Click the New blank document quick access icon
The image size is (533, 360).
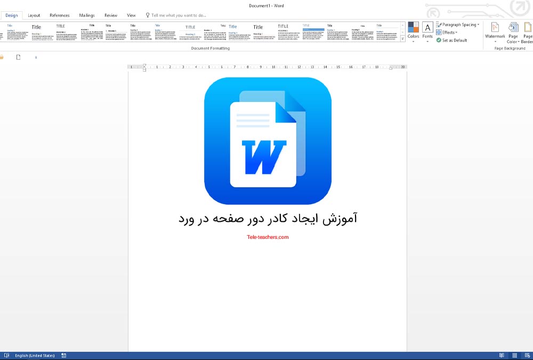(18, 57)
